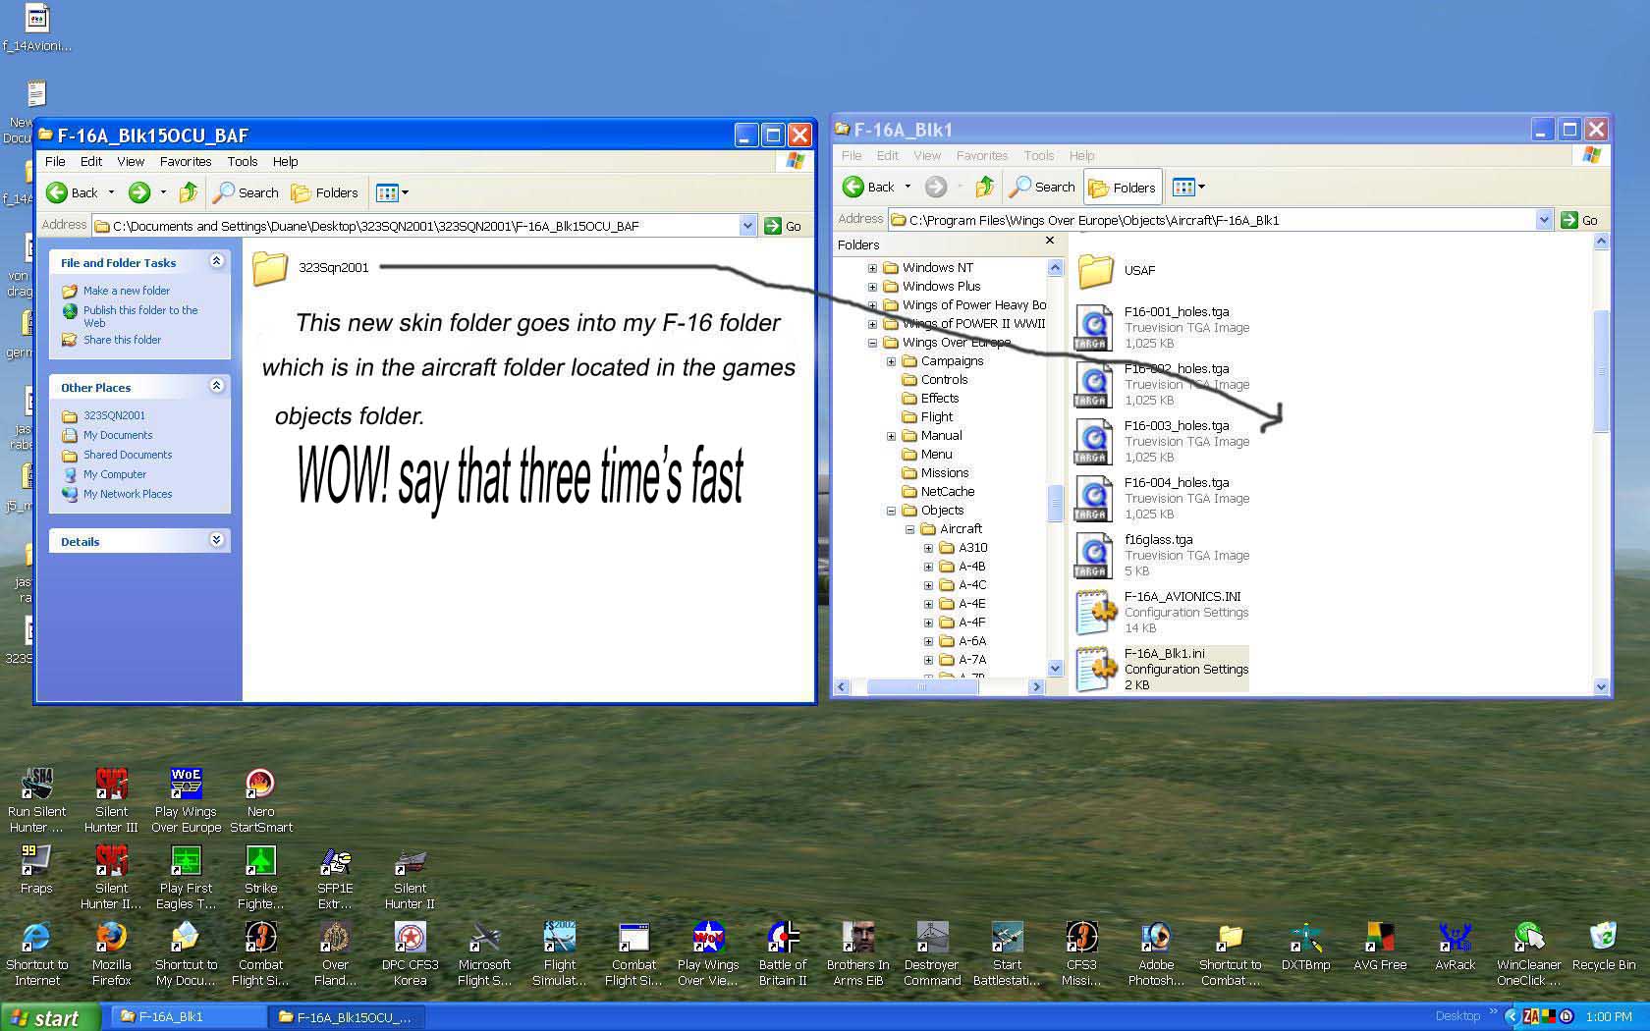Switch to F-16A_Blk1 taskbar button
Viewport: 1650px width, 1031px height.
click(x=186, y=1017)
